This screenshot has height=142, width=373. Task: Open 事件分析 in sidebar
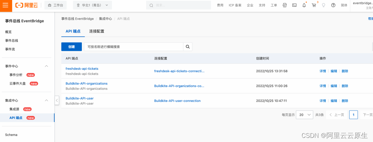(16, 75)
